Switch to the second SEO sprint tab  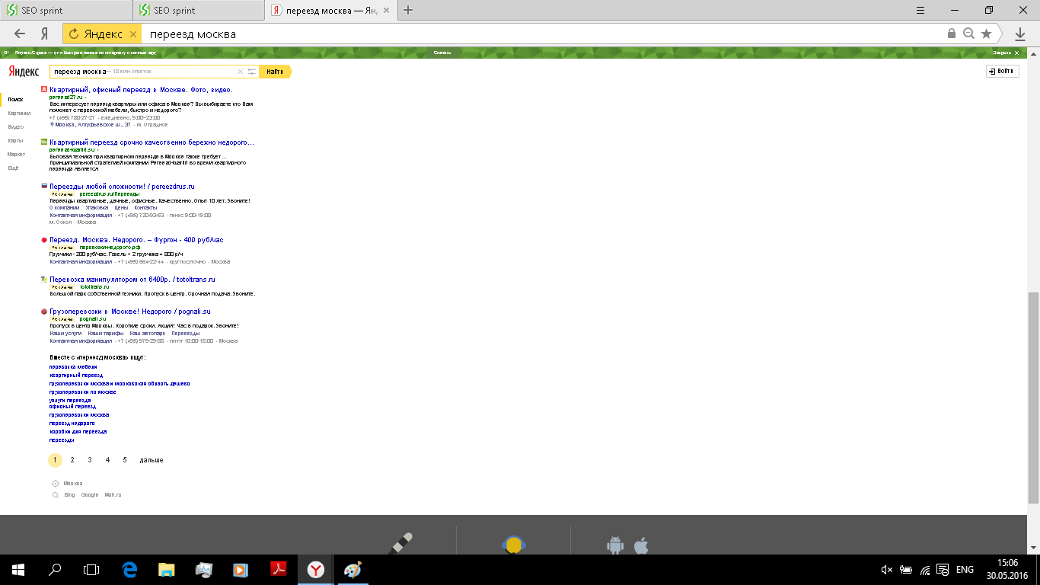click(x=199, y=11)
